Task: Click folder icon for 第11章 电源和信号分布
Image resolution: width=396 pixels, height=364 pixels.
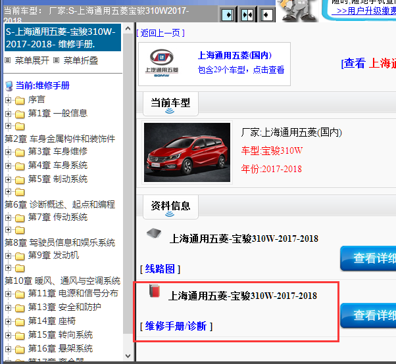Action: (x=20, y=294)
